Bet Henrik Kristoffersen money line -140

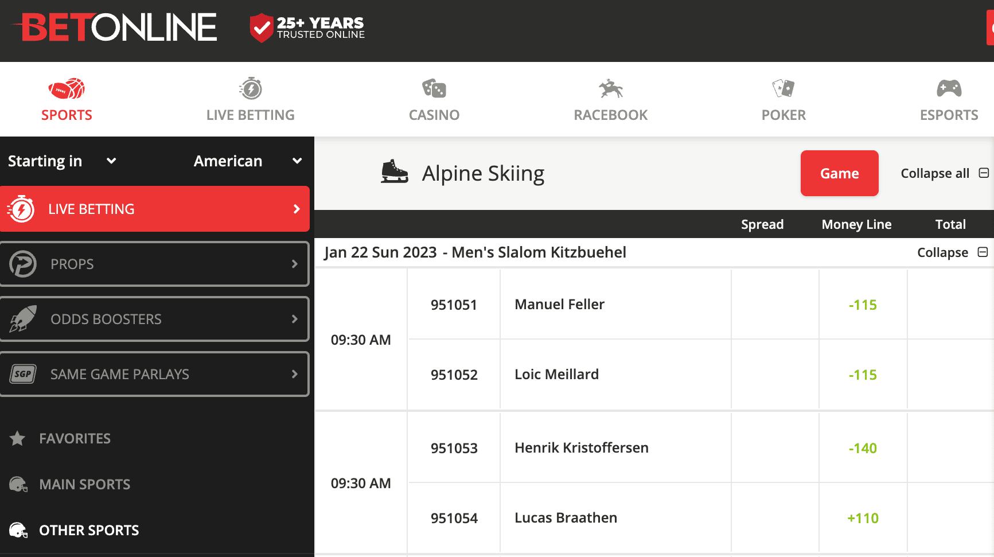click(863, 448)
